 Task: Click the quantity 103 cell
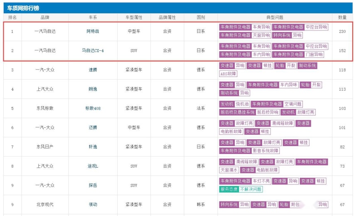point(342,108)
